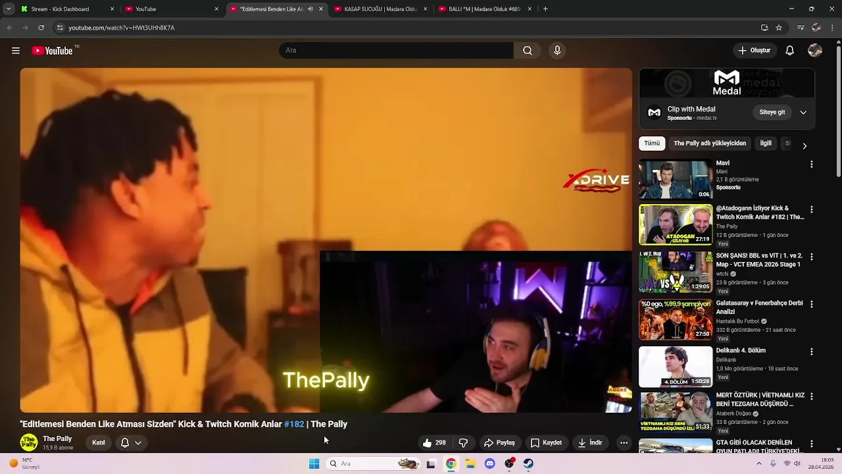
Task: Focus the YouTube Ara search field
Action: pyautogui.click(x=396, y=51)
